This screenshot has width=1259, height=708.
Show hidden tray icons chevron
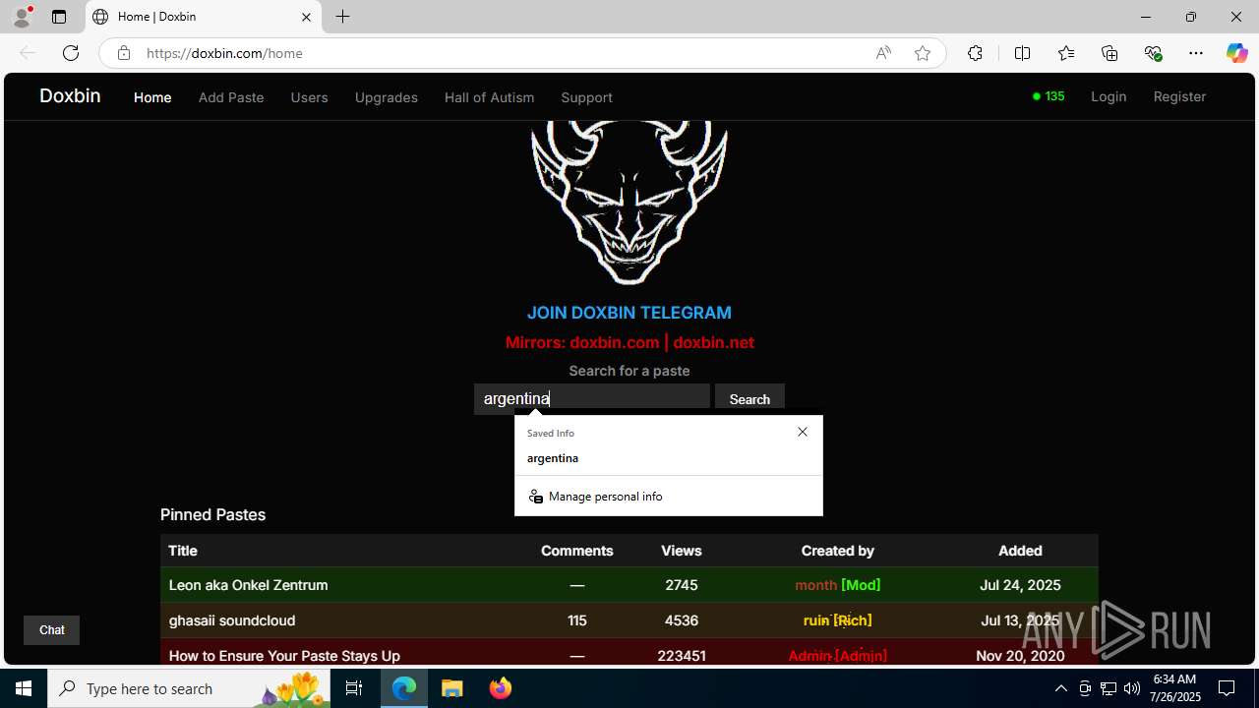coord(1060,688)
